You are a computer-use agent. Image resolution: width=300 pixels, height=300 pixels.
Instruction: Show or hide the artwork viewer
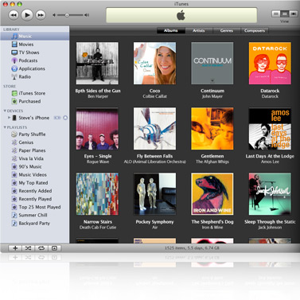(54, 248)
